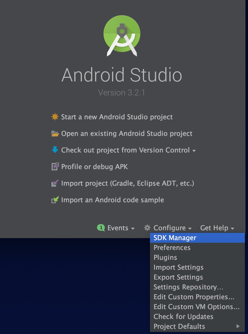The height and width of the screenshot is (334, 248).
Task: Open Preferences from the Configure menu
Action: click(x=172, y=248)
